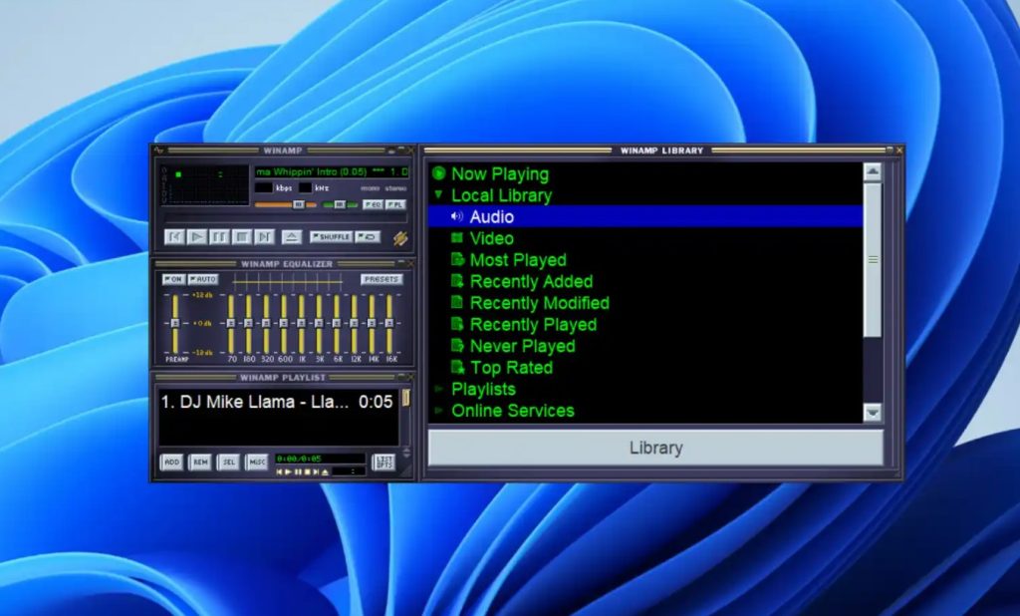Image resolution: width=1020 pixels, height=616 pixels.
Task: Click the 1K equalizer band slider
Action: pyautogui.click(x=301, y=324)
